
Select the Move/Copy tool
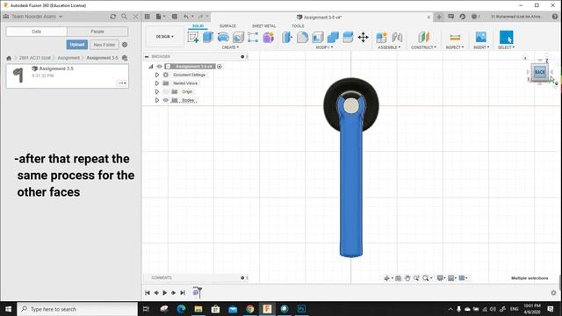[363, 37]
